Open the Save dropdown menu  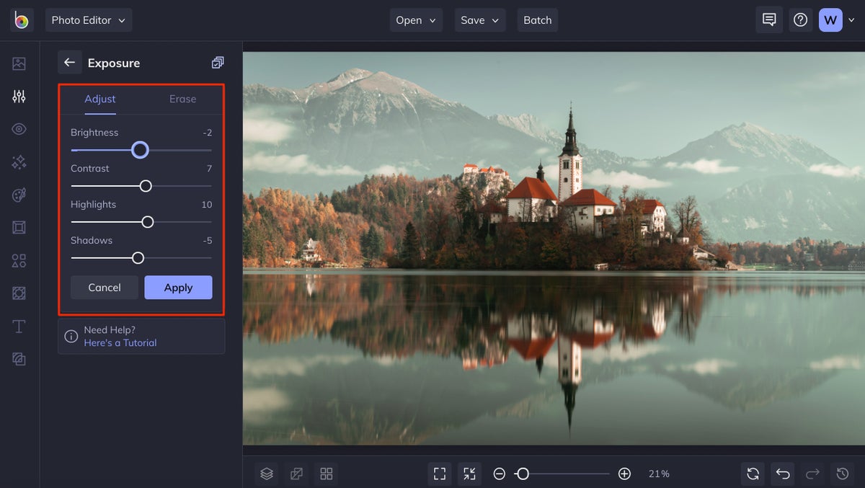[x=479, y=19]
